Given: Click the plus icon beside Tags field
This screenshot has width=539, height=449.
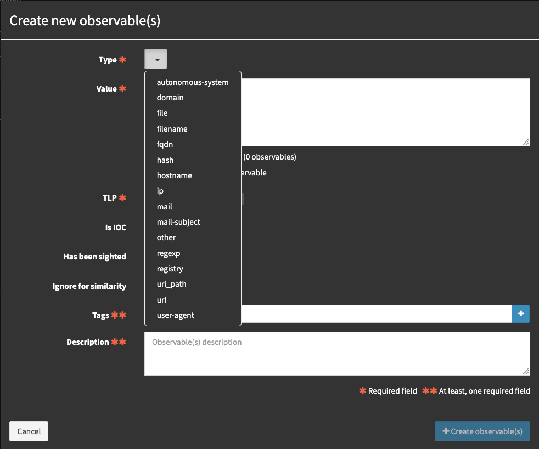Looking at the screenshot, I should [520, 314].
